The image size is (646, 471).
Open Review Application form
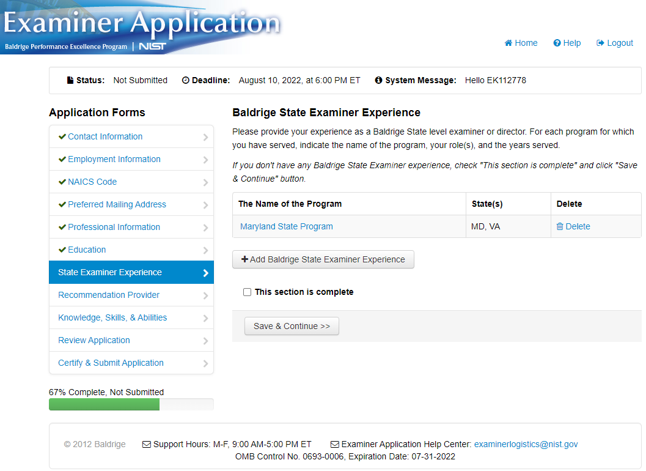pyautogui.click(x=131, y=340)
